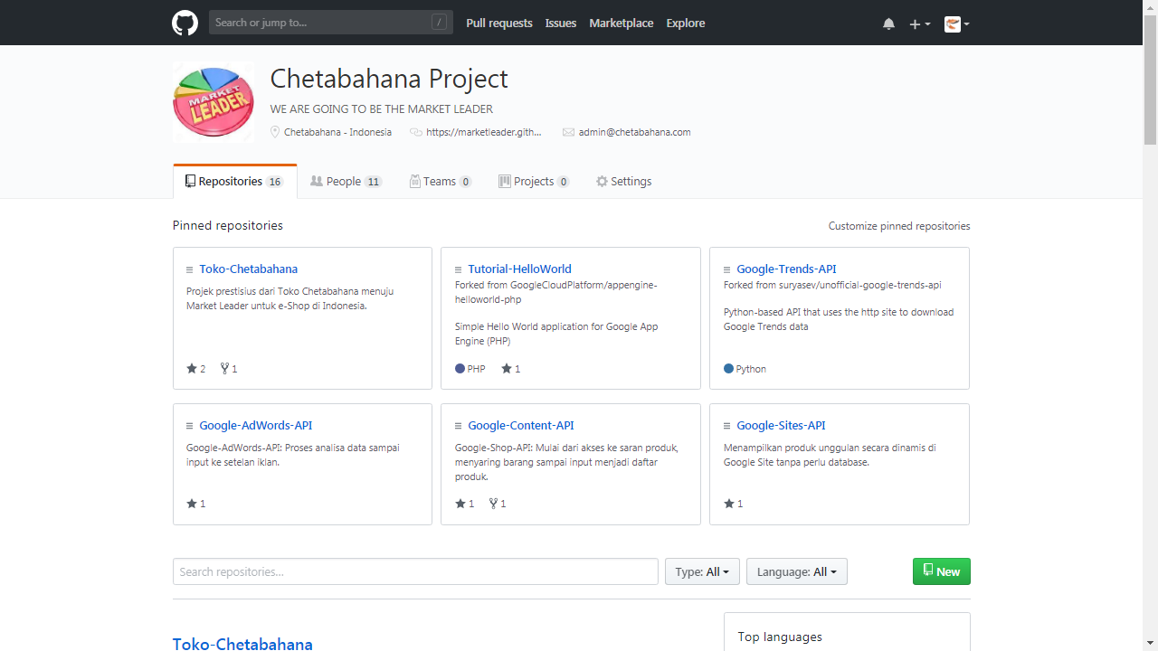Click the Chetabahana Project heading
Image resolution: width=1158 pixels, height=651 pixels.
389,79
